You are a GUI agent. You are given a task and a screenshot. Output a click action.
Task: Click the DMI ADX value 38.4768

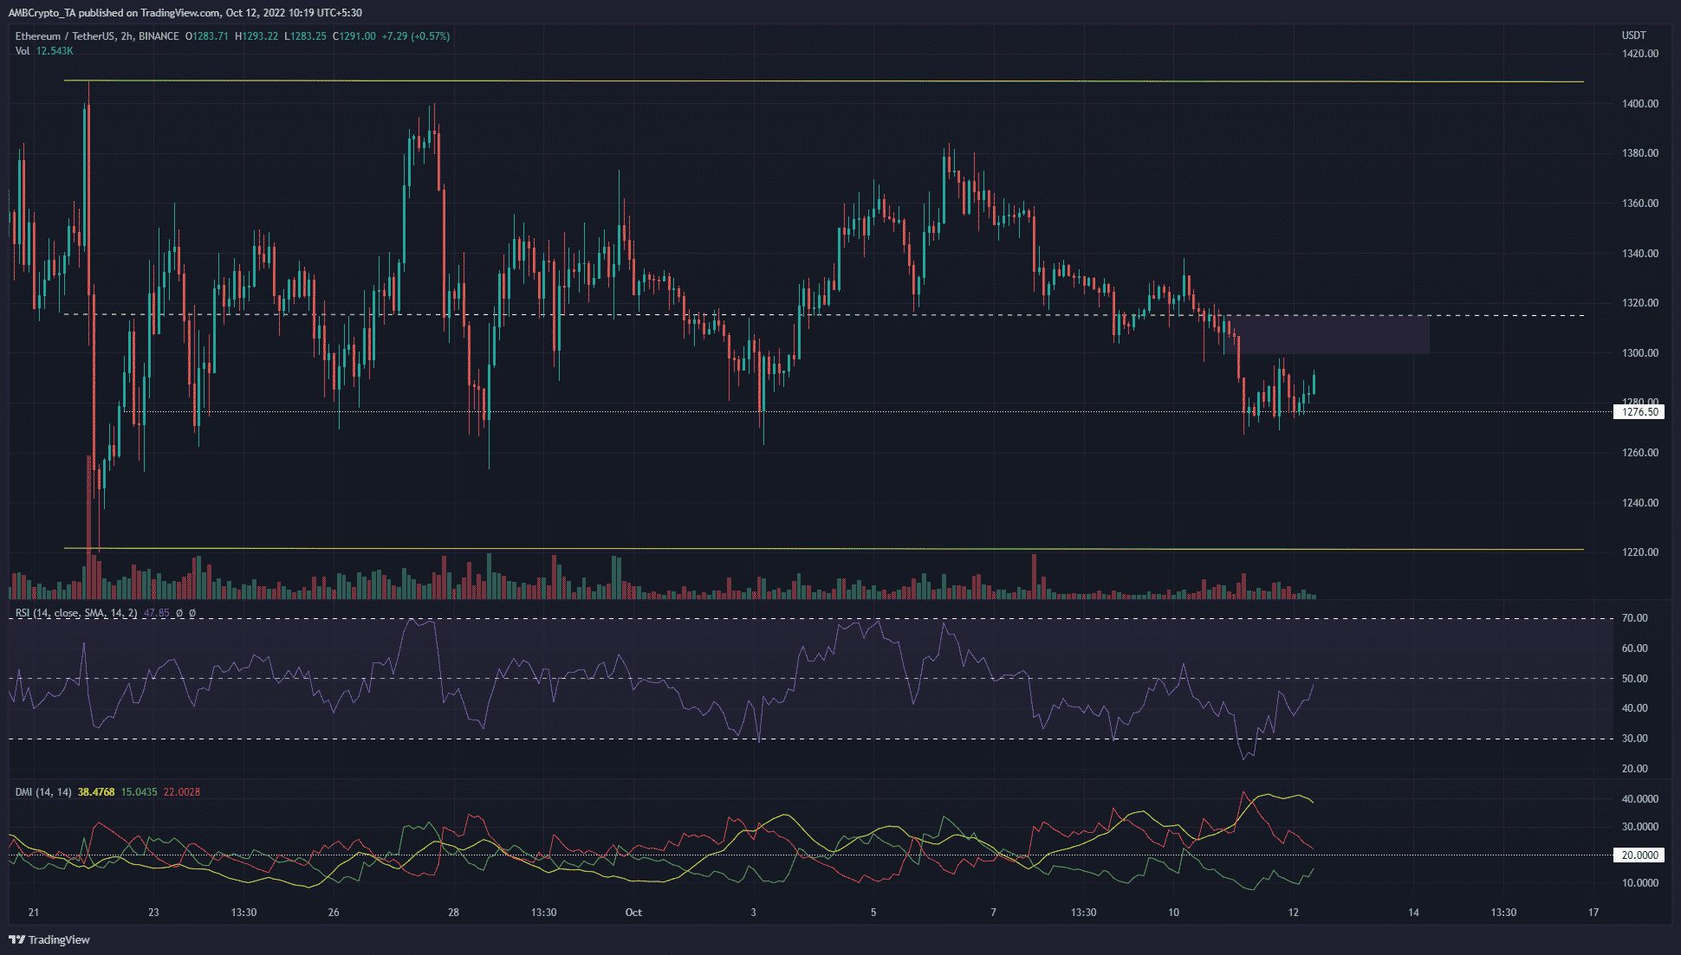pos(96,792)
